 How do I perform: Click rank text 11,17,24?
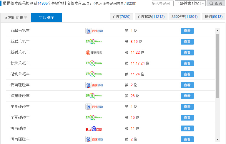pos(138,63)
